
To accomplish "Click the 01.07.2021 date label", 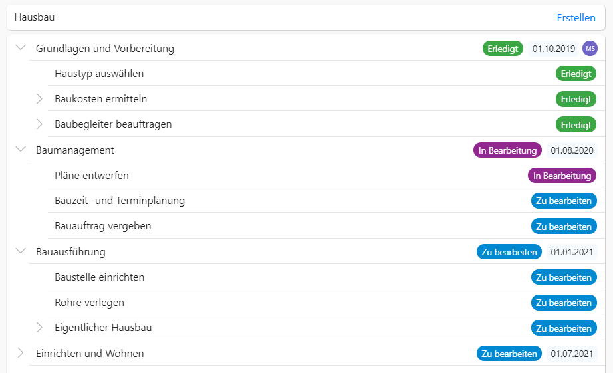I will pyautogui.click(x=572, y=354).
